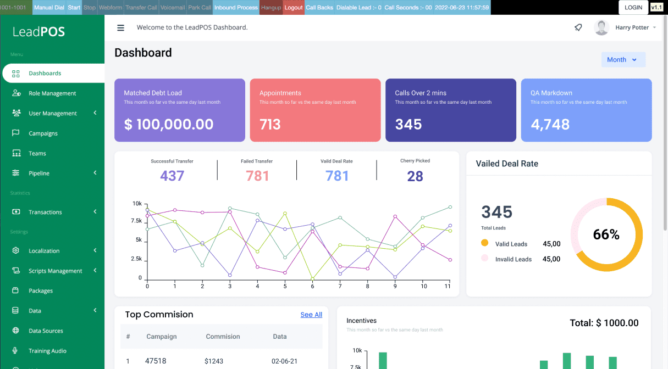This screenshot has width=668, height=369.
Task: Click the v1.1 version badge
Action: pos(656,8)
